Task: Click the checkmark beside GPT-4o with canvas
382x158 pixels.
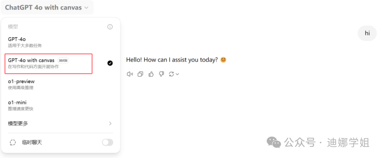Action: (110, 63)
